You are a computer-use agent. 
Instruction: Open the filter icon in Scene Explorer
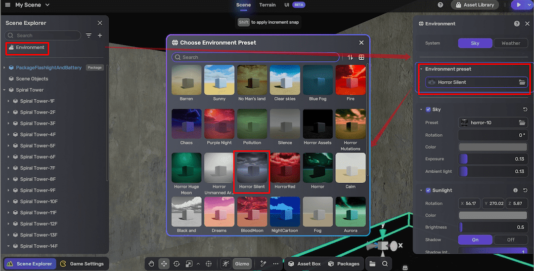pos(89,36)
